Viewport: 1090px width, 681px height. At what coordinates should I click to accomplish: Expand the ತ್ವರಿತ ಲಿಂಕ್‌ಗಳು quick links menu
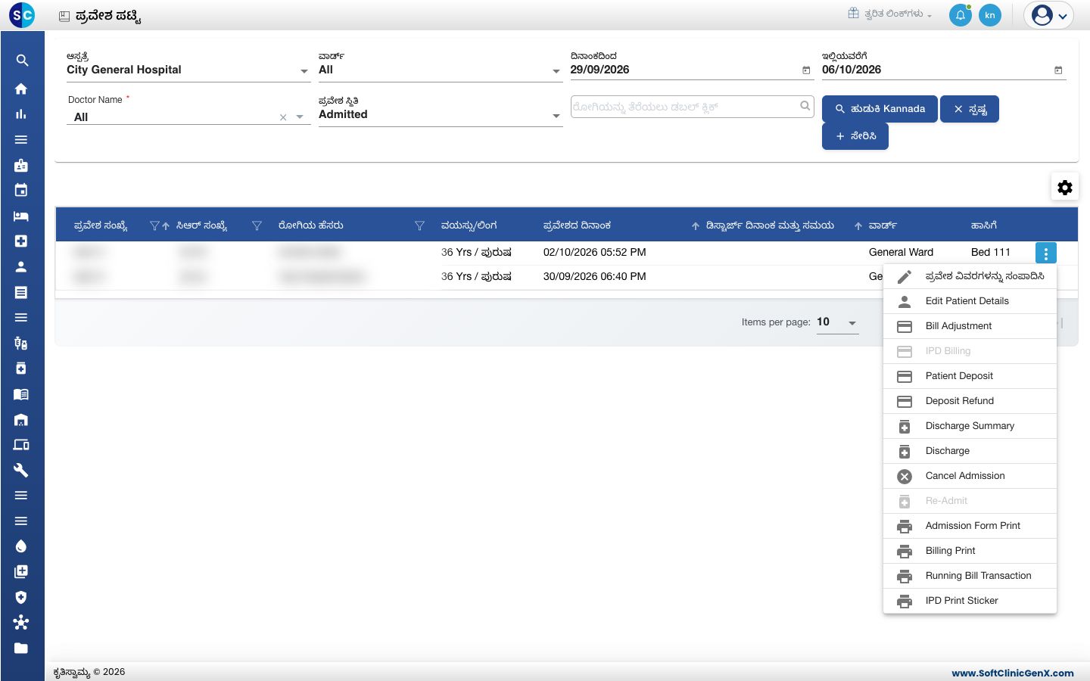(x=890, y=14)
